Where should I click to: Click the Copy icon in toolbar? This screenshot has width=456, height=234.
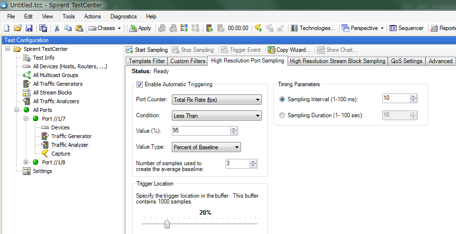point(68,28)
